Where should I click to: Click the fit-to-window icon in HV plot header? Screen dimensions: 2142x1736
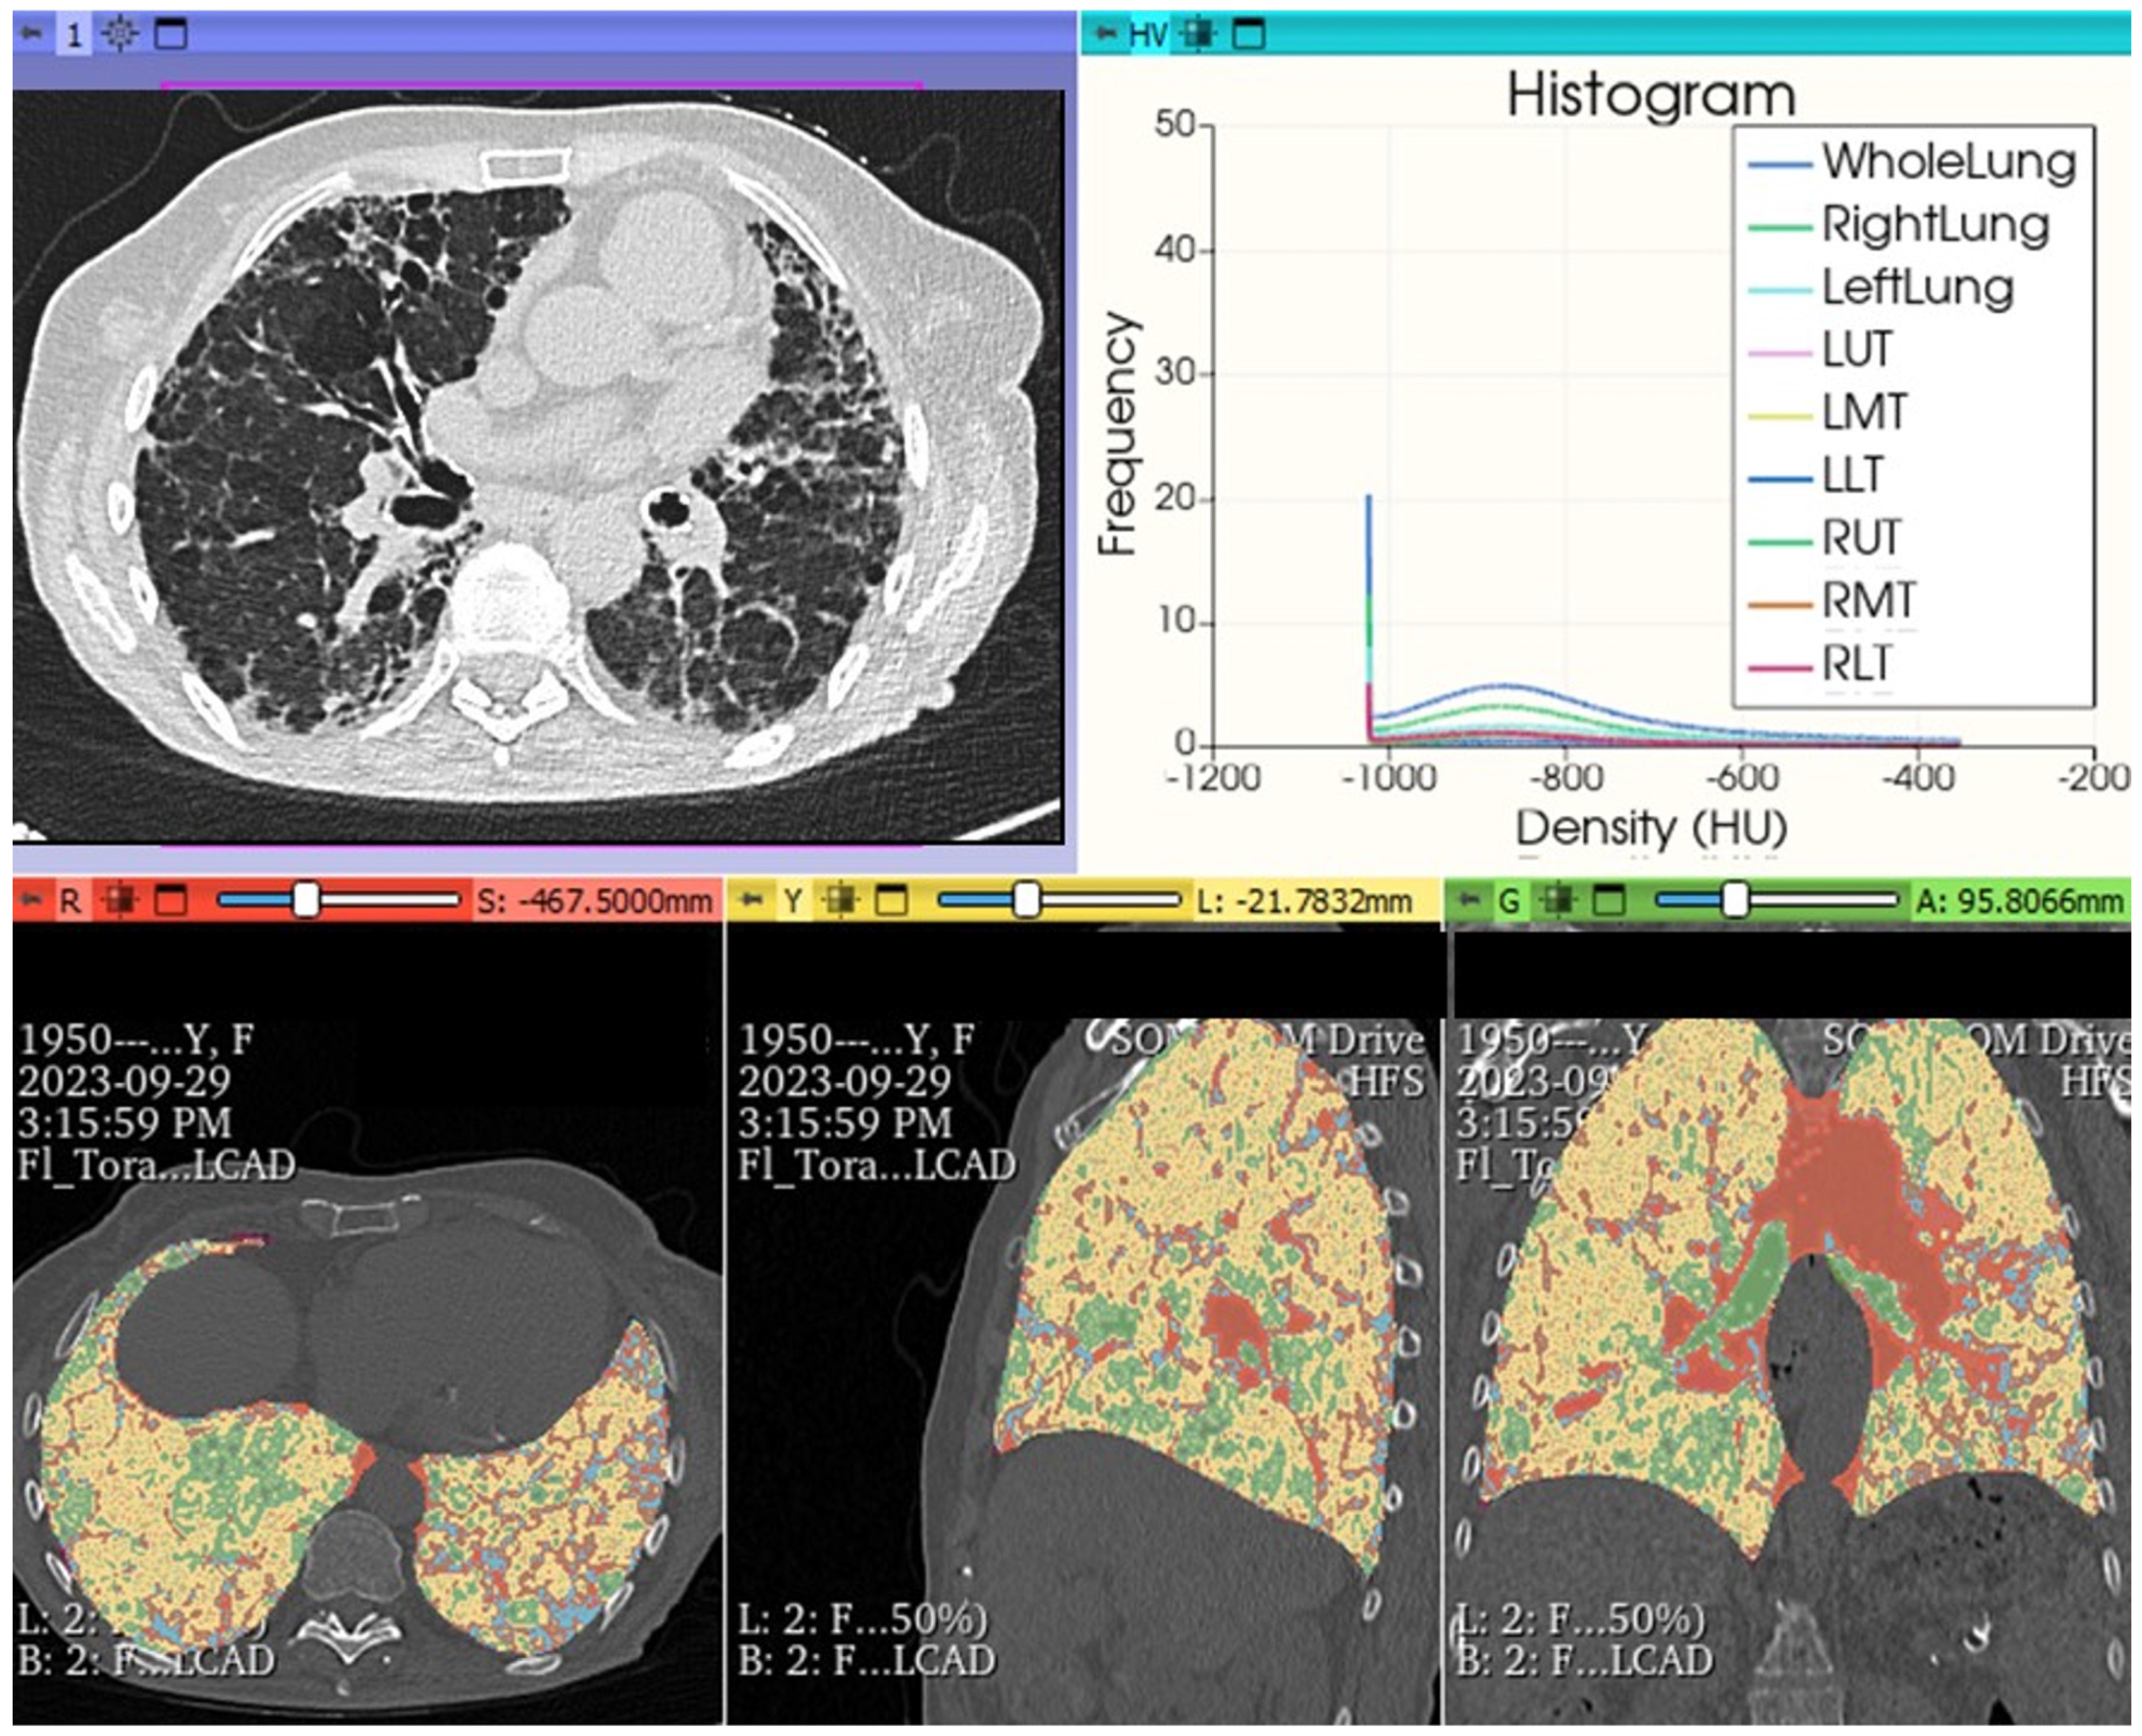click(1198, 35)
